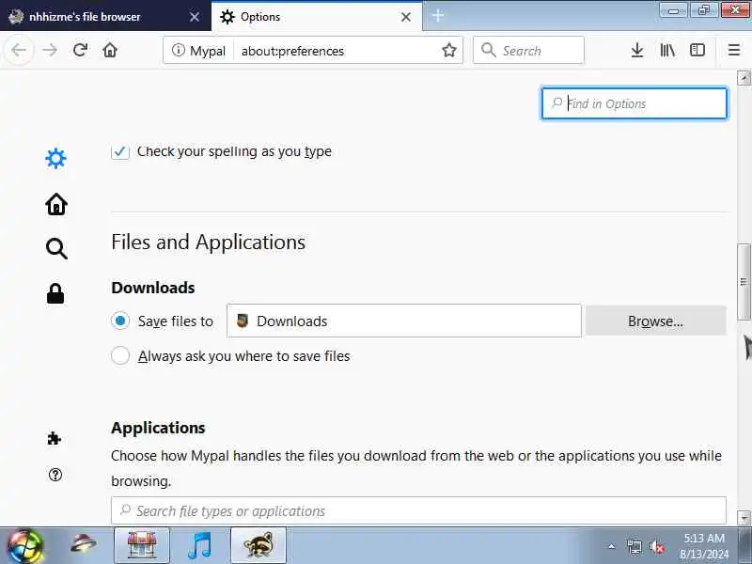Select Always ask you where to save files

(120, 356)
